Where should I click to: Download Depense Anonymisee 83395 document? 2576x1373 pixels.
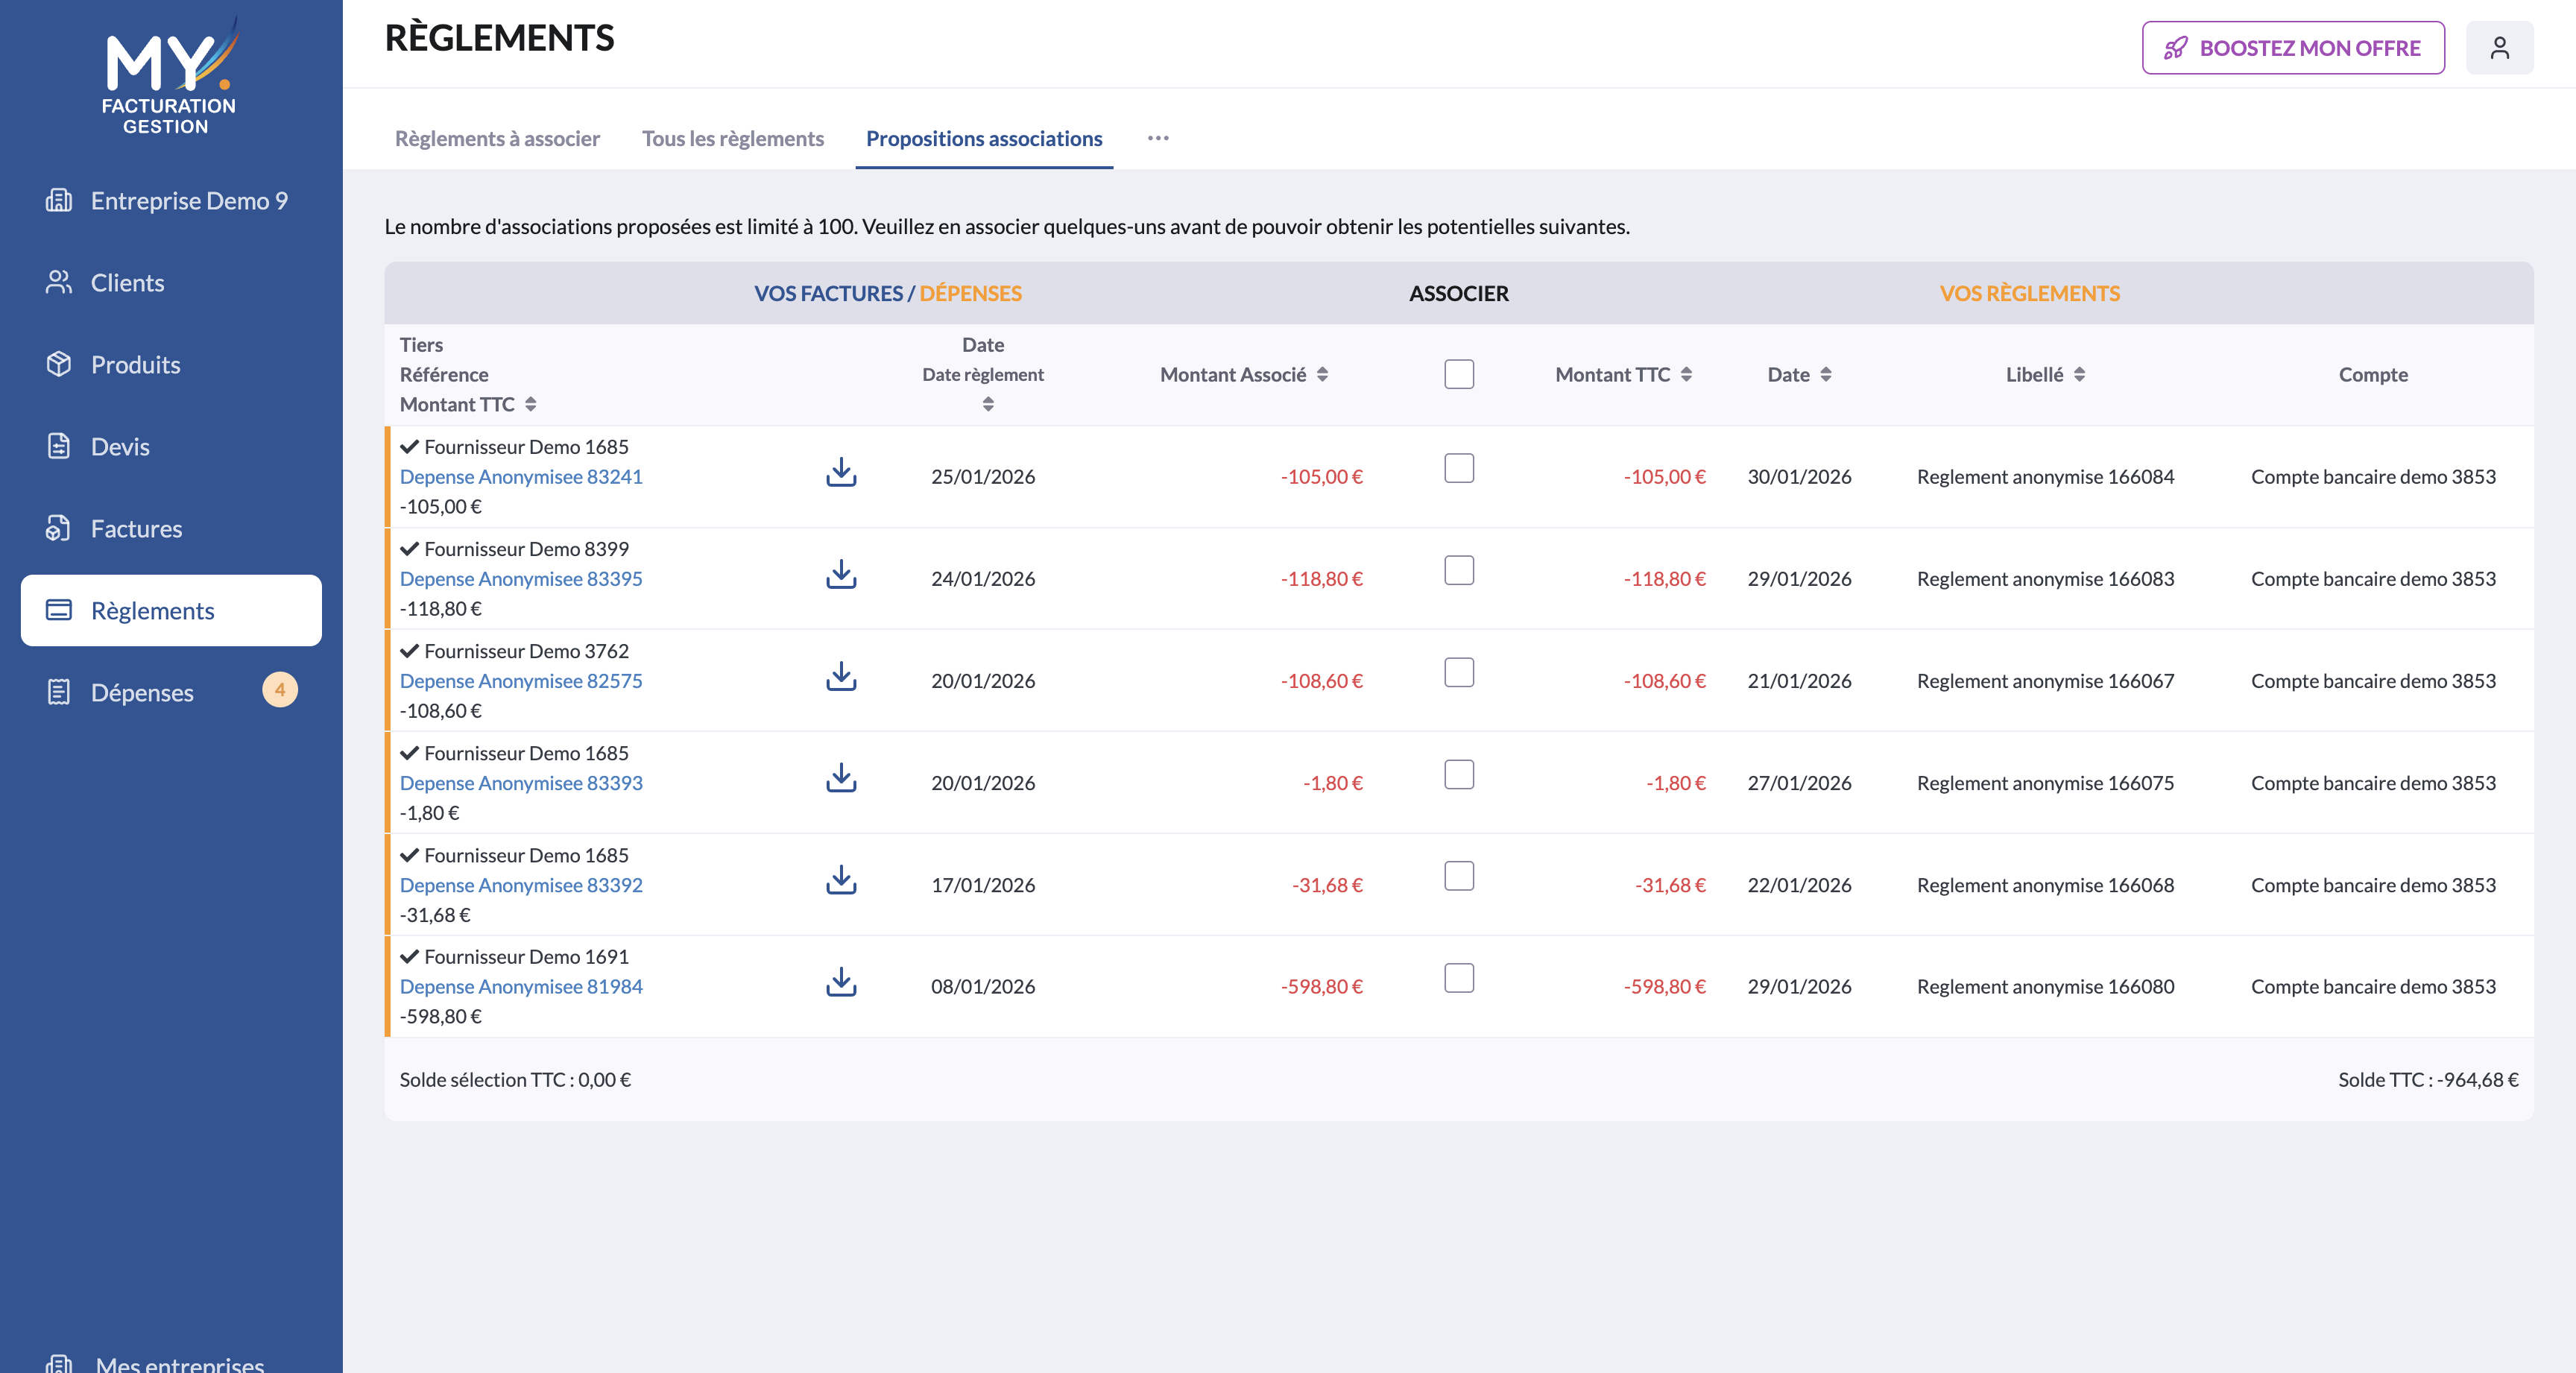841,575
